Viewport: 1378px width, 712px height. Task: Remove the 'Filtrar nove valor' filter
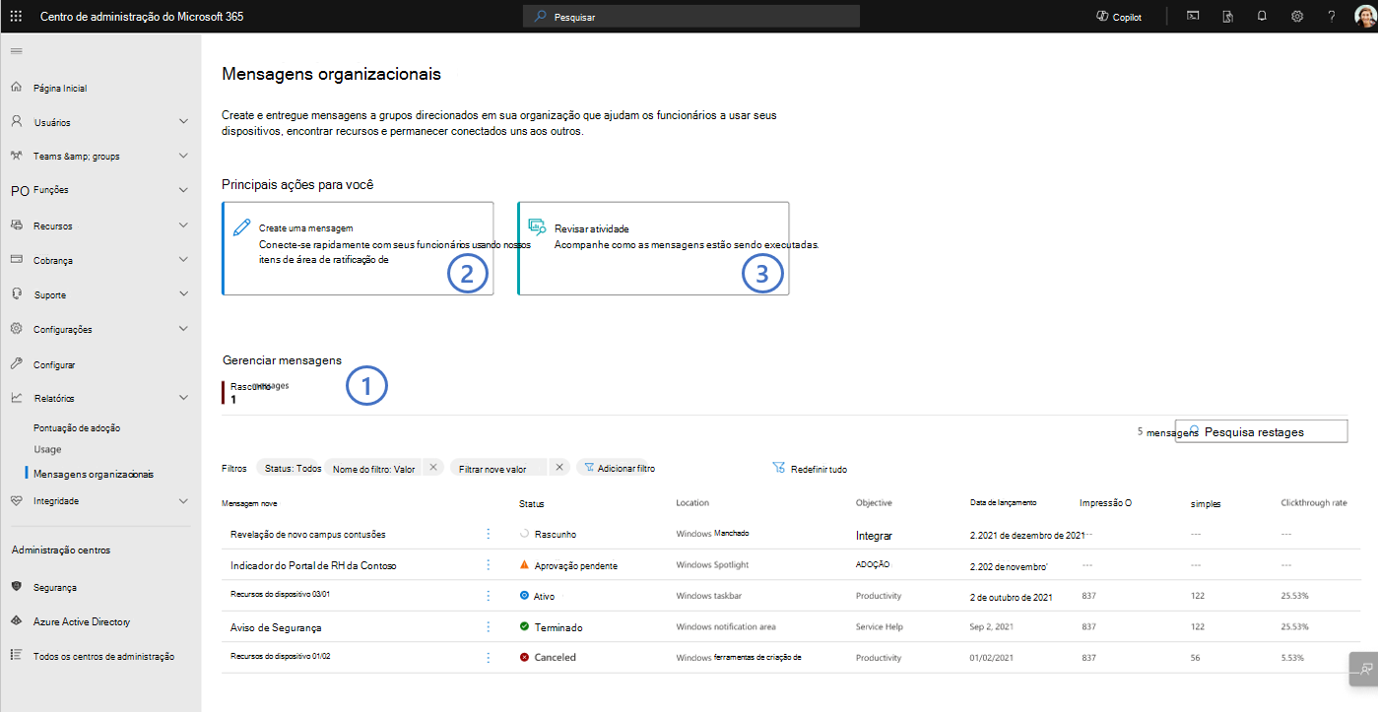click(x=559, y=468)
